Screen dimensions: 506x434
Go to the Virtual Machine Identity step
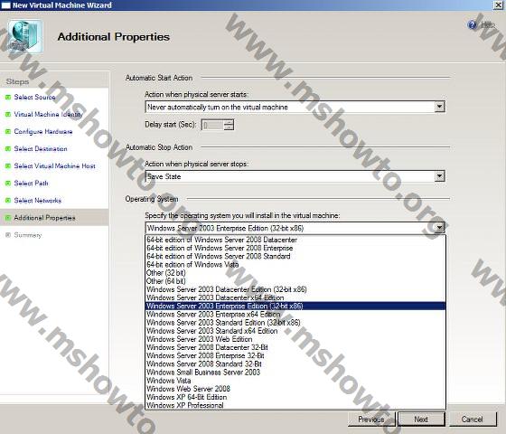[49, 114]
